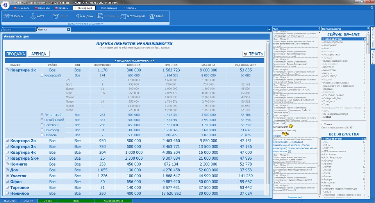Image resolution: width=375 pixels, height=203 pixels.
Task: Click the round application logo button
Action: click(x=5, y=5)
